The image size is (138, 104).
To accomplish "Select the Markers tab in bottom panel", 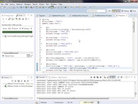I will pos(53,77).
